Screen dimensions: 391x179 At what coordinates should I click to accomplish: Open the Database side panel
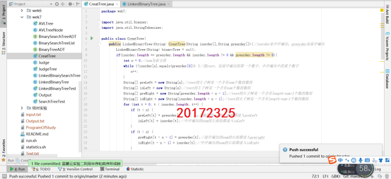(x=387, y=78)
